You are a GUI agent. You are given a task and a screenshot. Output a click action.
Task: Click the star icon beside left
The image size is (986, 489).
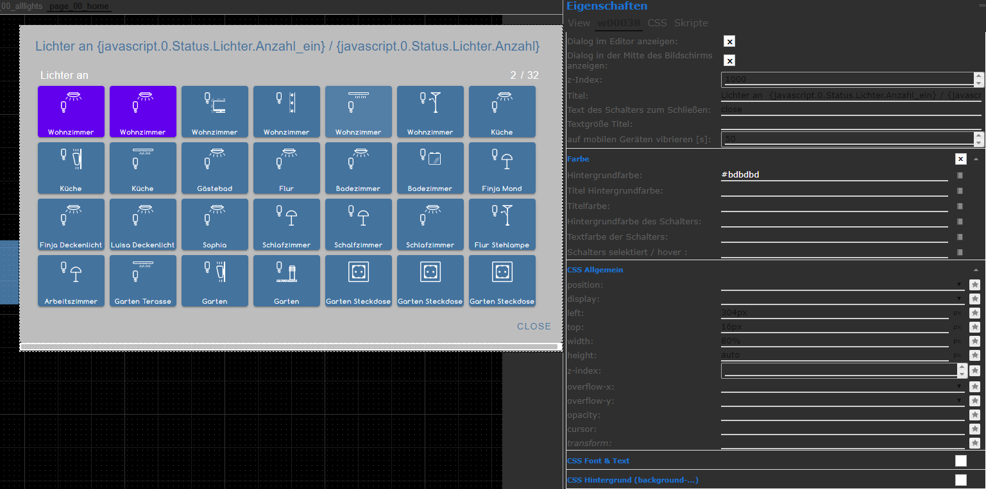(x=975, y=313)
